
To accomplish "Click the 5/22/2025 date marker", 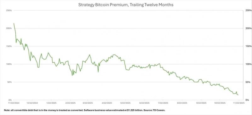I will click(x=125, y=103).
